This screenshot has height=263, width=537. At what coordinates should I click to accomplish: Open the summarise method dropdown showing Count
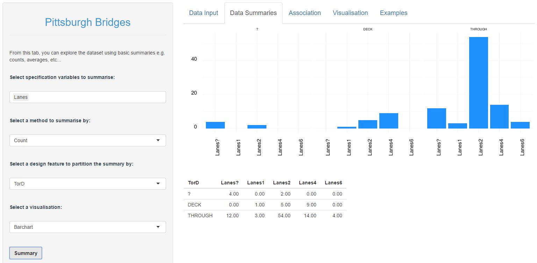87,140
